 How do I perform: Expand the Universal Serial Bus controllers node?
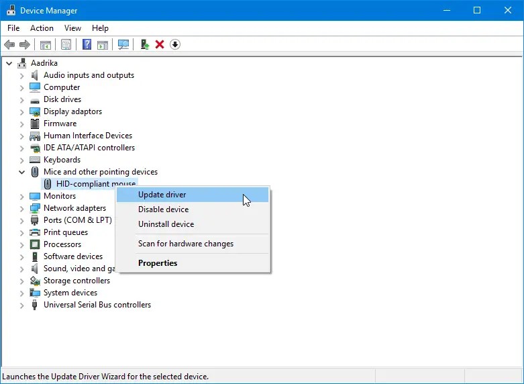pyautogui.click(x=22, y=305)
